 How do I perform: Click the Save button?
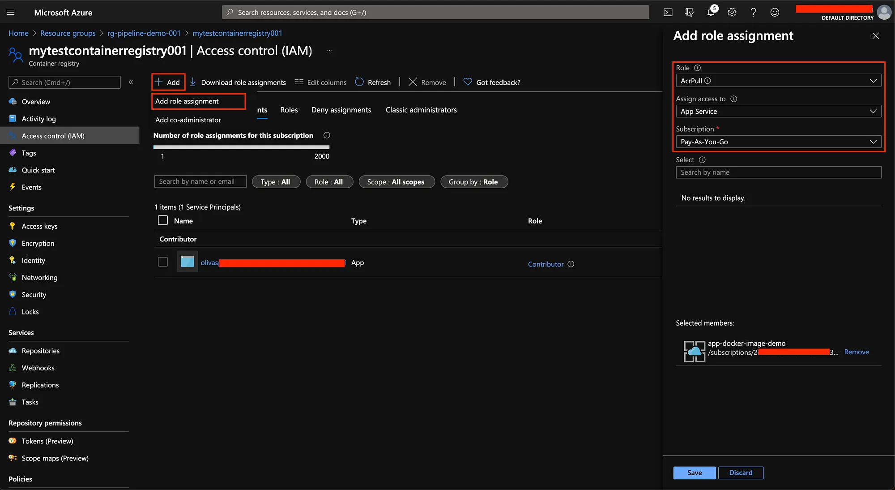tap(695, 473)
